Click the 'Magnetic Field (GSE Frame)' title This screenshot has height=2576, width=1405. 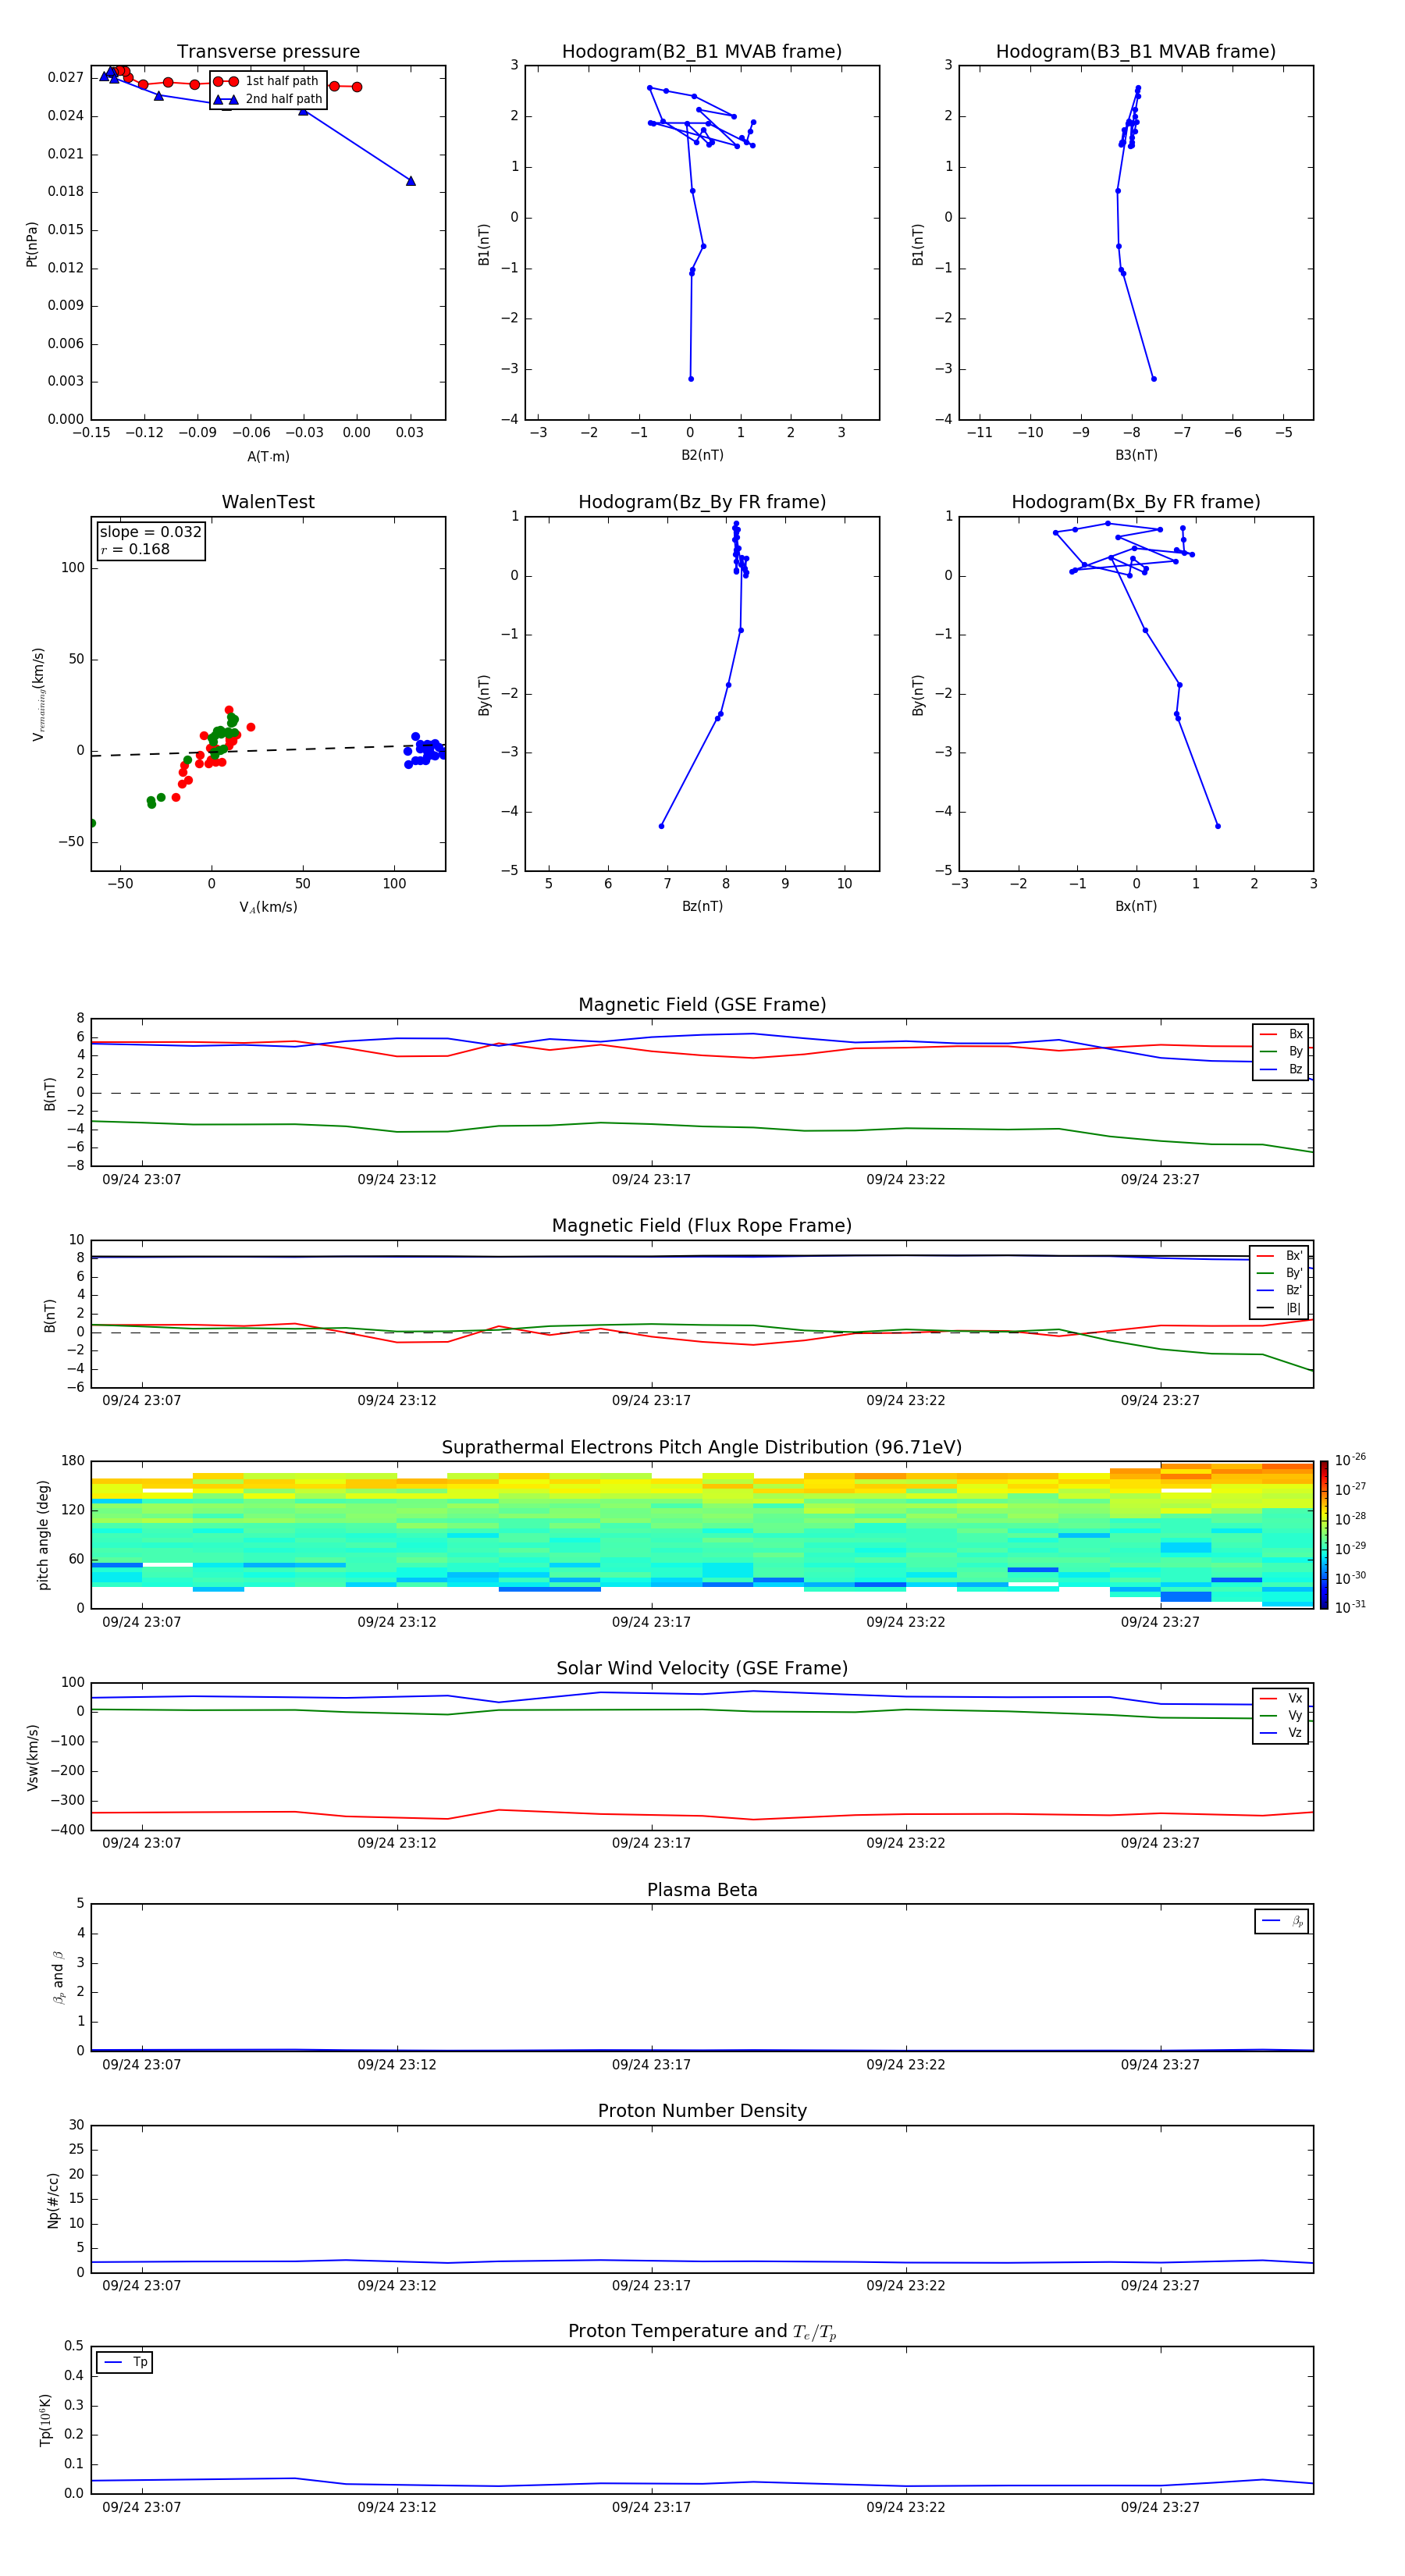click(702, 1005)
